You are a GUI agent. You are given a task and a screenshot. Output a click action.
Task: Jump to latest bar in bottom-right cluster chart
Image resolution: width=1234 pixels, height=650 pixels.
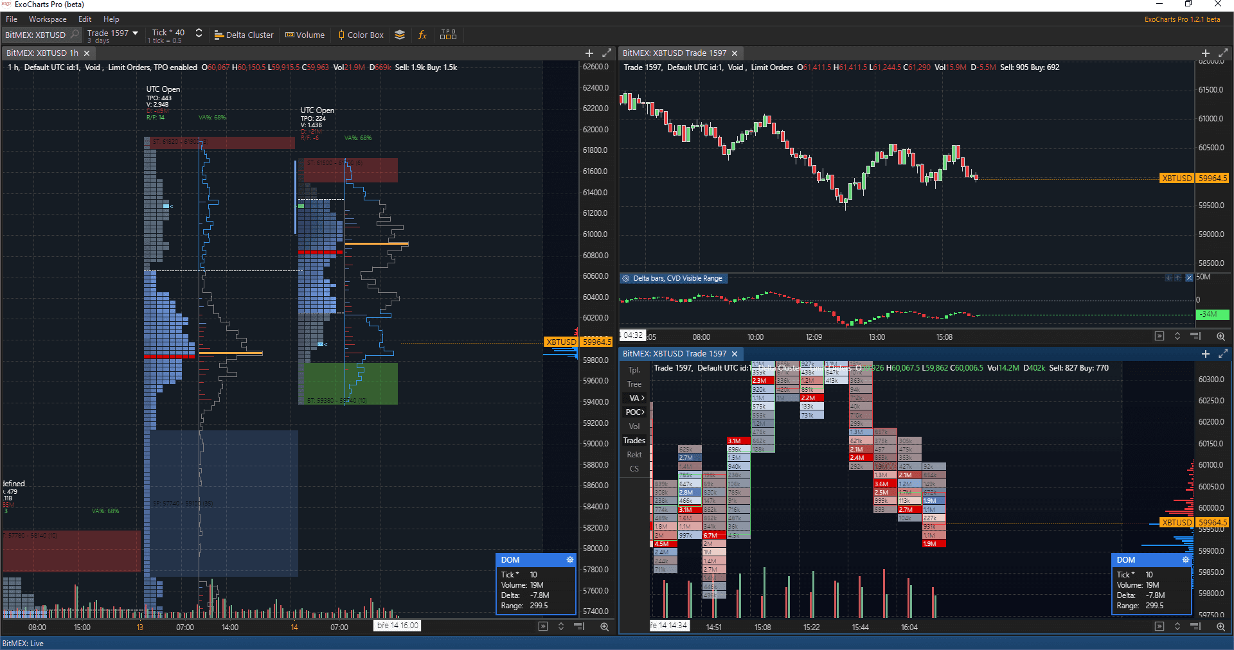(1159, 626)
